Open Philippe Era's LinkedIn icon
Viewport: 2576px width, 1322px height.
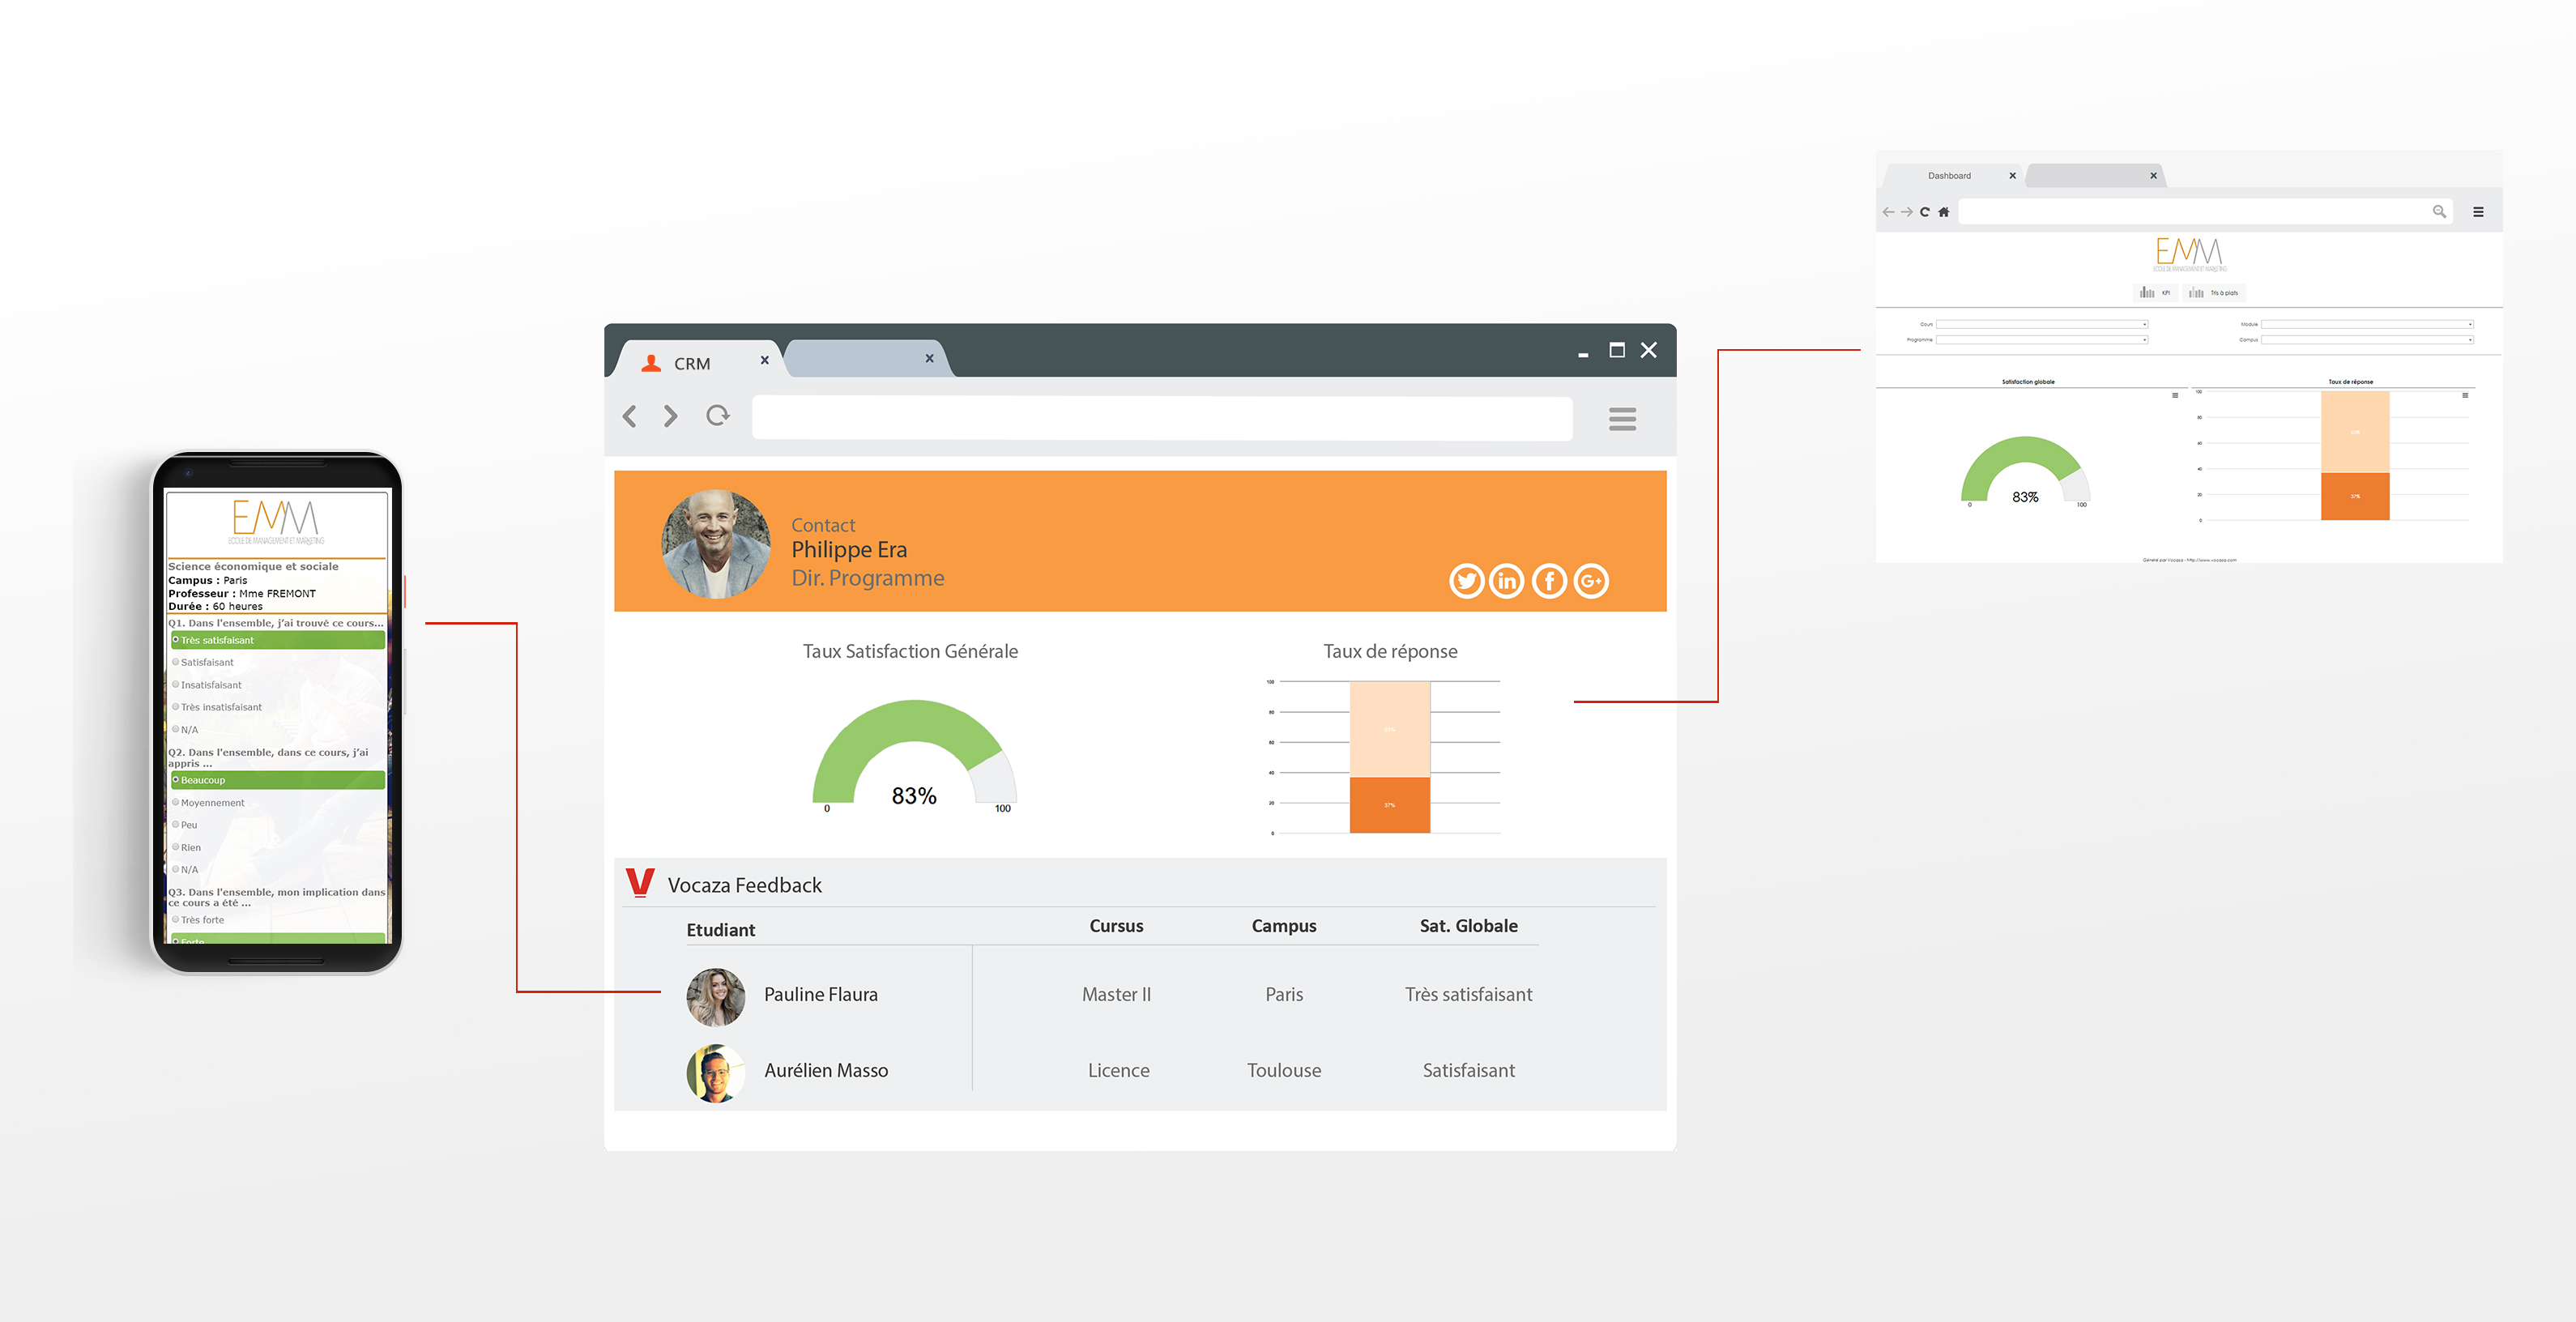(1507, 581)
